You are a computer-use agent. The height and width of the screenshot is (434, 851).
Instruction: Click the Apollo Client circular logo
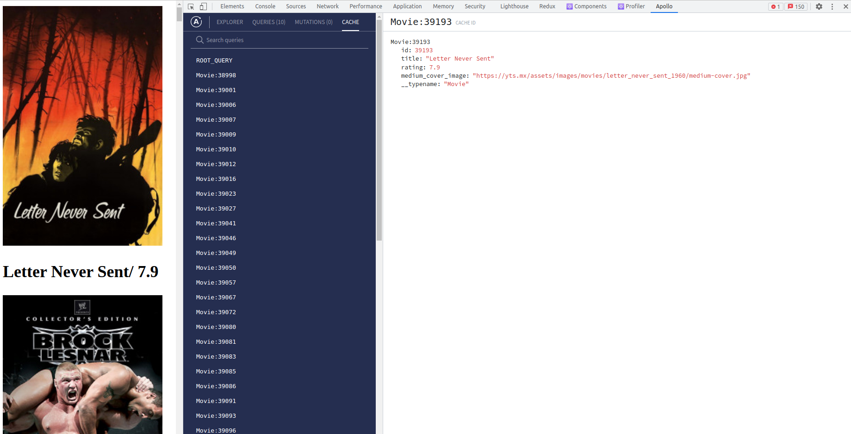click(x=196, y=22)
